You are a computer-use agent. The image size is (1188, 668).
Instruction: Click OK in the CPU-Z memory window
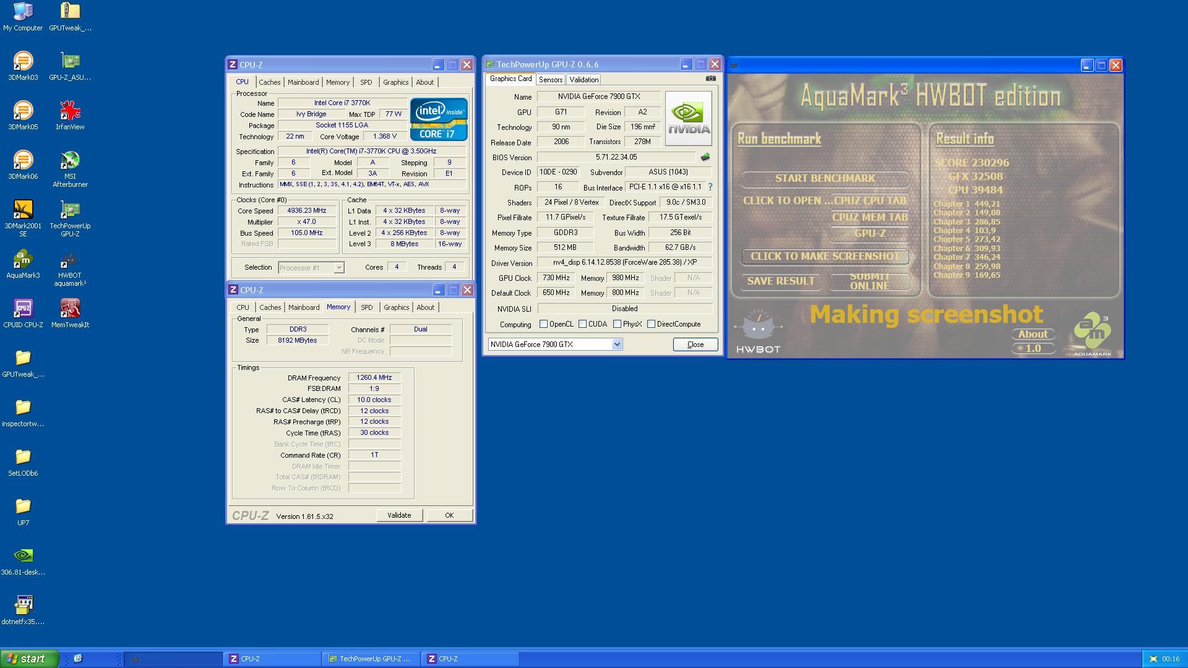[449, 515]
